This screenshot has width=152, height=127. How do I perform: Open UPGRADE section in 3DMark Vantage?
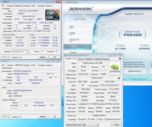click(x=73, y=52)
